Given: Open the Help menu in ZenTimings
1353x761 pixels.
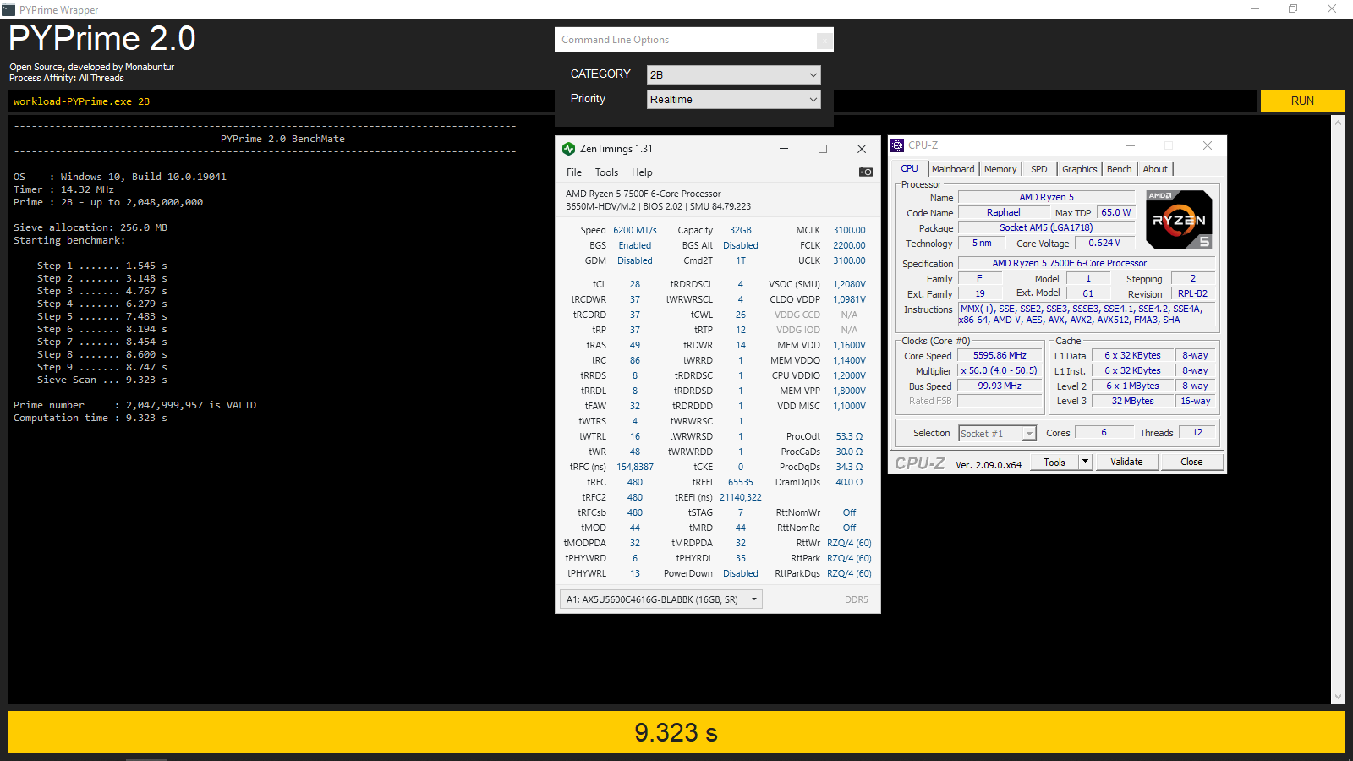Looking at the screenshot, I should (642, 172).
